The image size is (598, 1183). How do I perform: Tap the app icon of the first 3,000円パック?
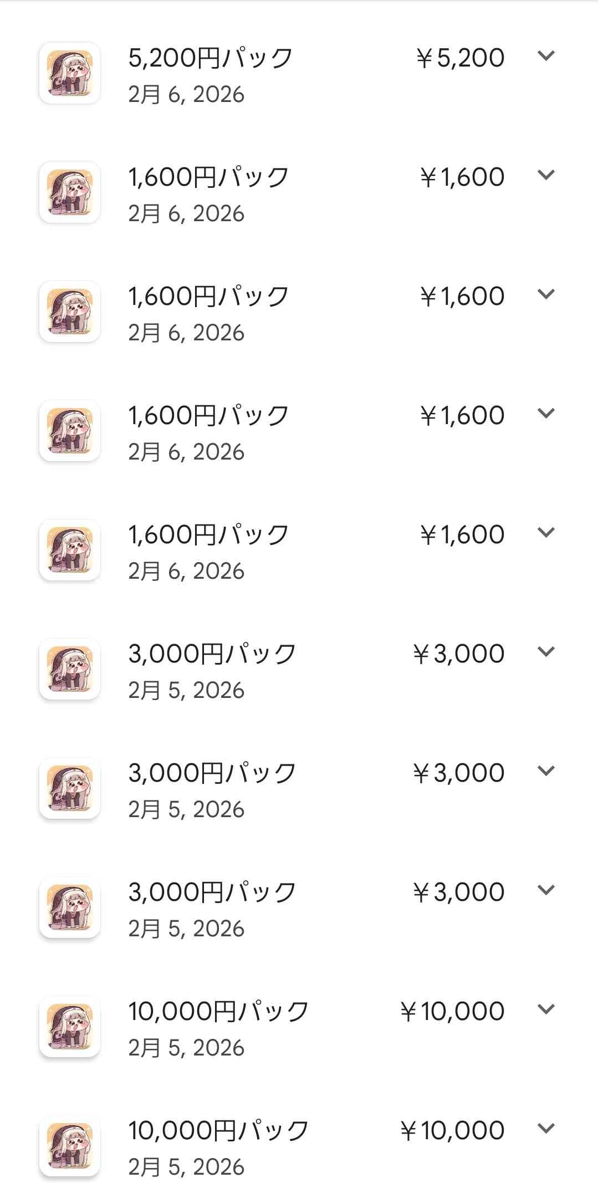click(70, 669)
